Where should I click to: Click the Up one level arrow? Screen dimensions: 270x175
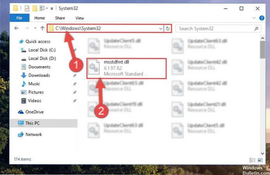42,29
